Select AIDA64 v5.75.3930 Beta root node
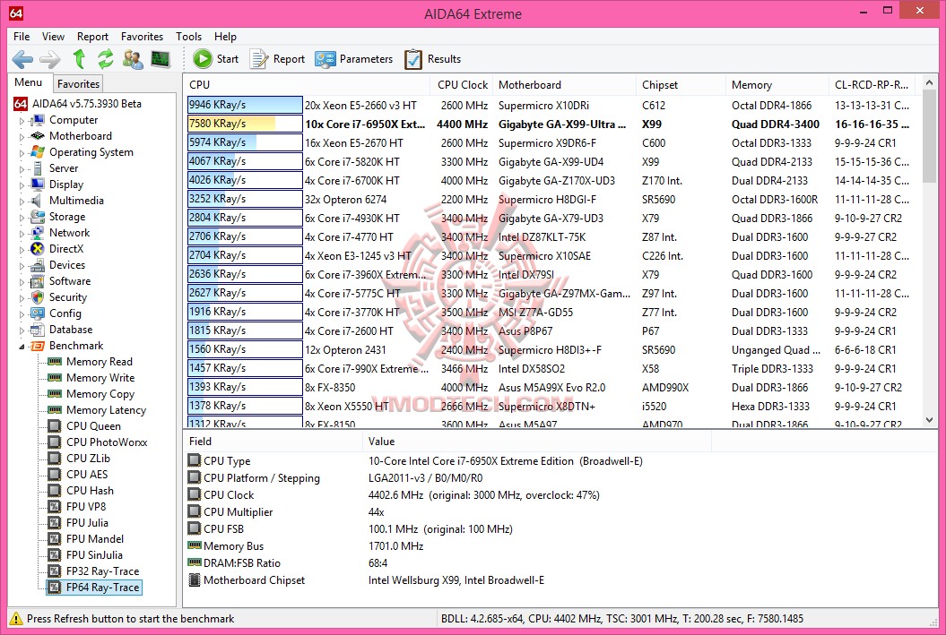The height and width of the screenshot is (635, 946). point(87,104)
